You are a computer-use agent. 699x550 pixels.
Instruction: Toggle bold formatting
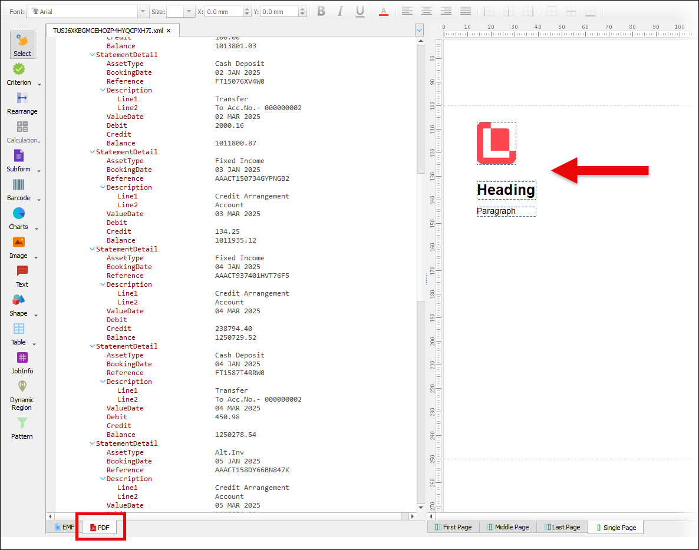coord(321,12)
